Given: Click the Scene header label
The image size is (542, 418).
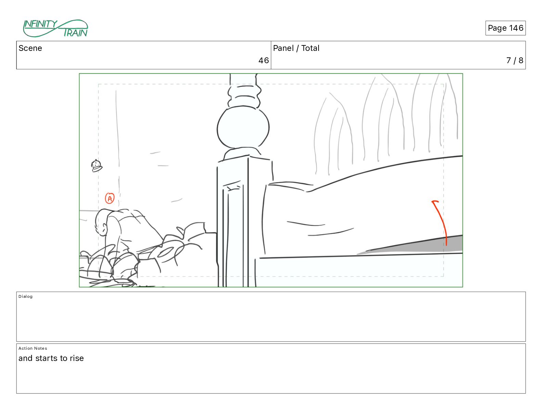Looking at the screenshot, I should (x=30, y=48).
